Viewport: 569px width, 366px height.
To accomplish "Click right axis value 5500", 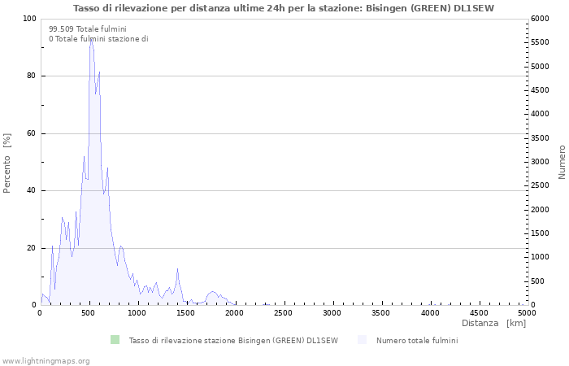I will click(x=540, y=42).
